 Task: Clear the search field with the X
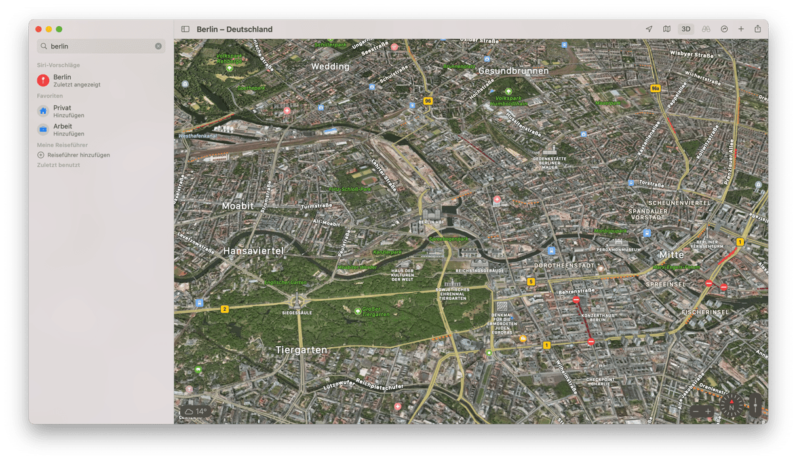click(x=158, y=46)
